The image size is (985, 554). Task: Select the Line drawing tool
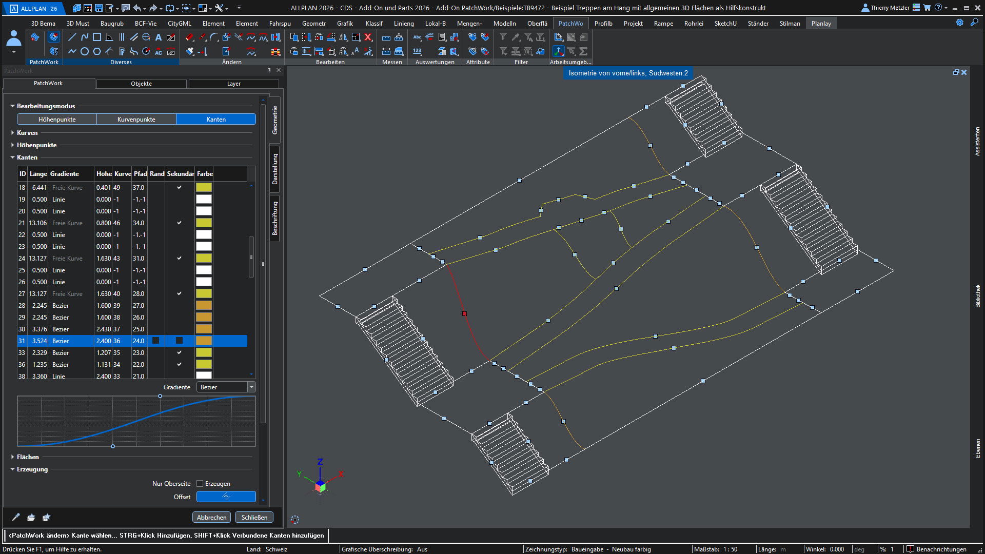tap(72, 37)
